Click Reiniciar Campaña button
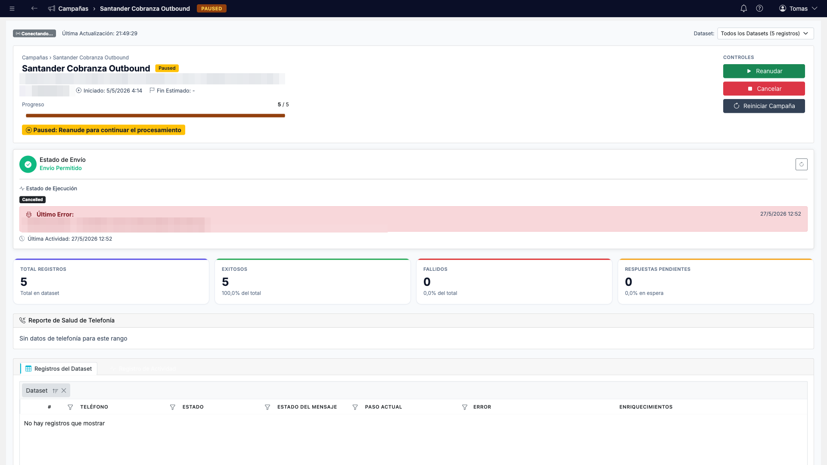This screenshot has height=465, width=827. [x=764, y=106]
